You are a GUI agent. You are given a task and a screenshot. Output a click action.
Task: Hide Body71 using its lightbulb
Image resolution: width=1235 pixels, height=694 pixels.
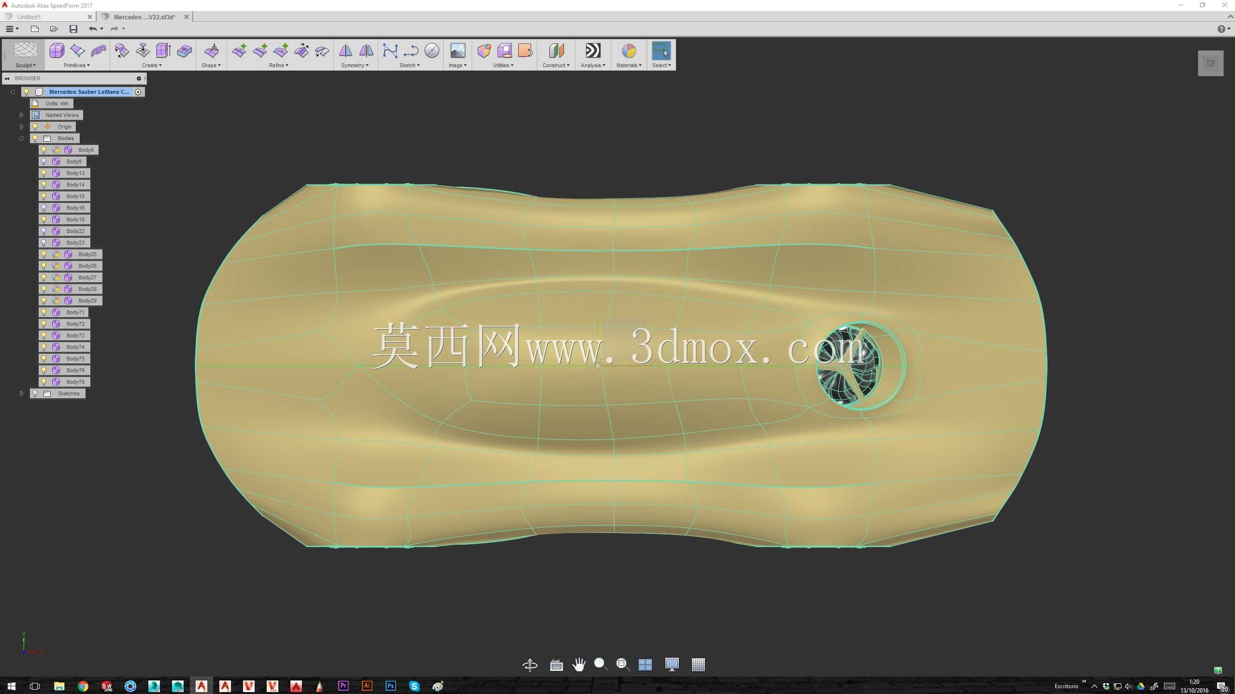(x=44, y=312)
